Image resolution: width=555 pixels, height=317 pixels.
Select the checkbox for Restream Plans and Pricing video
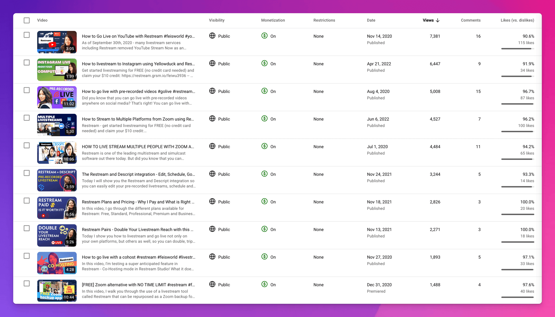click(x=27, y=201)
